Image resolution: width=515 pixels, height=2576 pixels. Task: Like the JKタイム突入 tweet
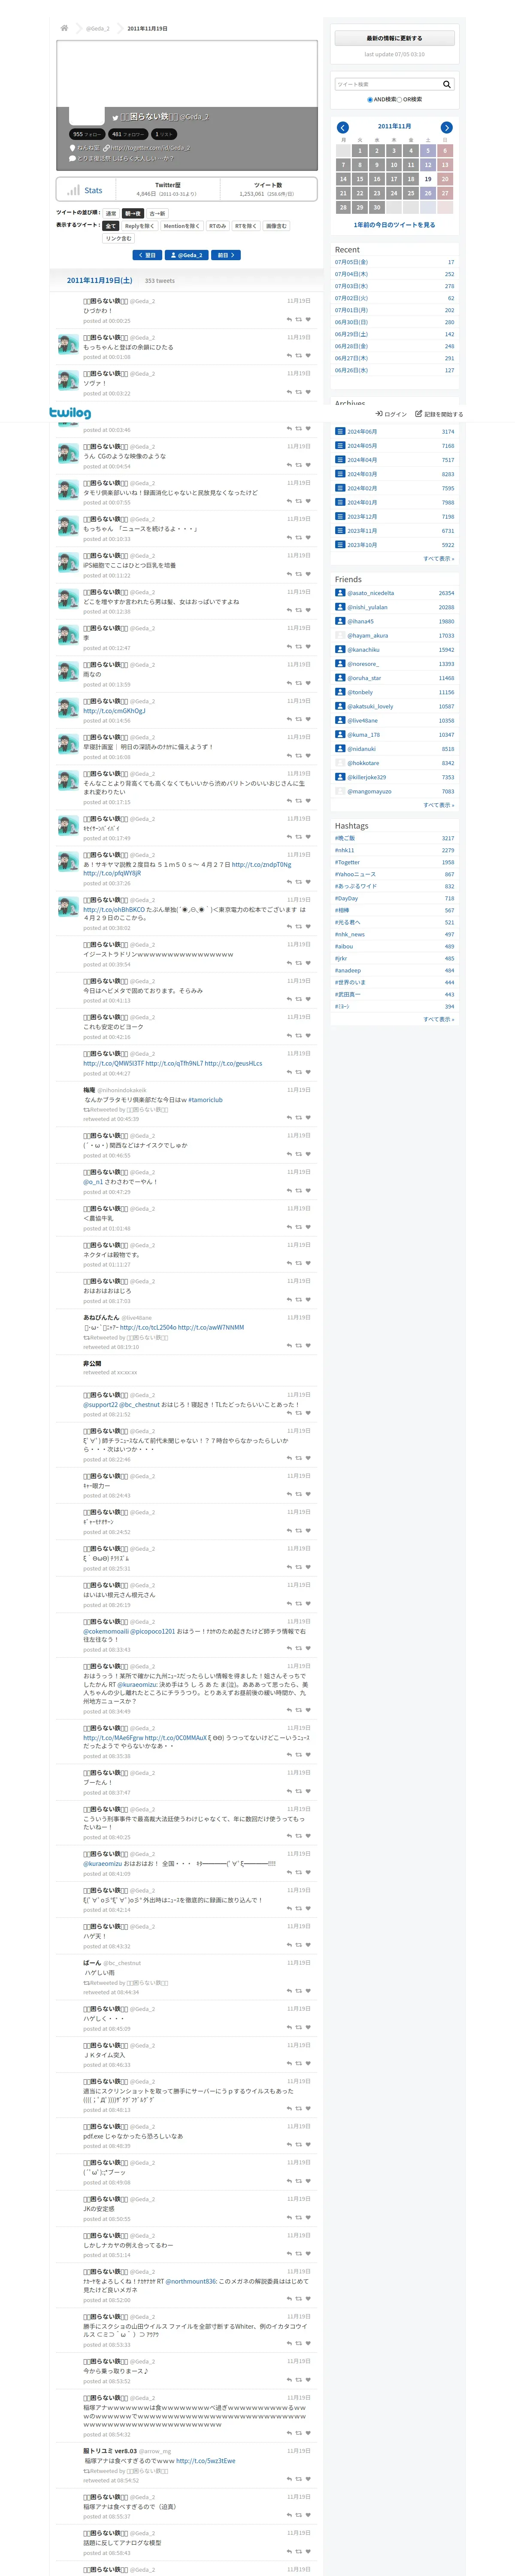coord(308,2063)
